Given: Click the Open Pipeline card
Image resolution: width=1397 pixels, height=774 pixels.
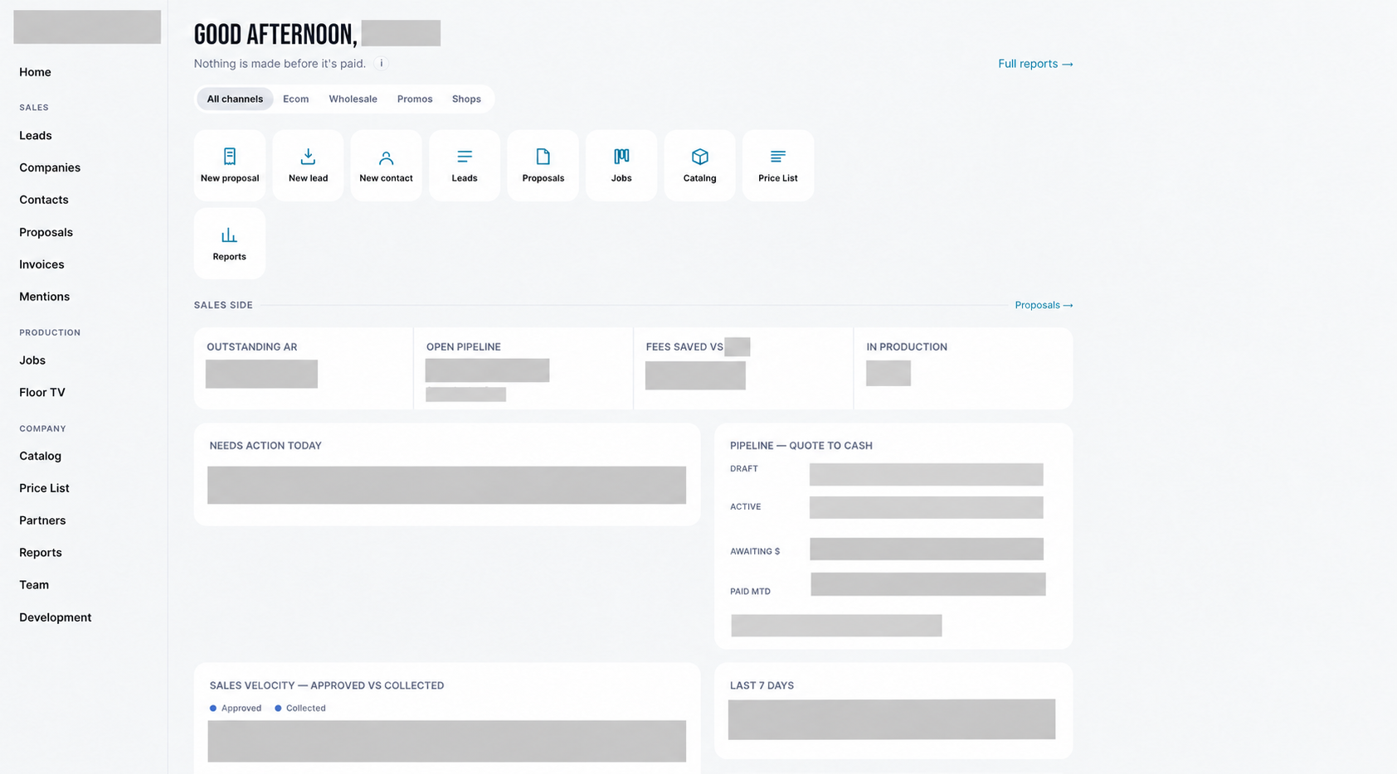Looking at the screenshot, I should pyautogui.click(x=523, y=368).
